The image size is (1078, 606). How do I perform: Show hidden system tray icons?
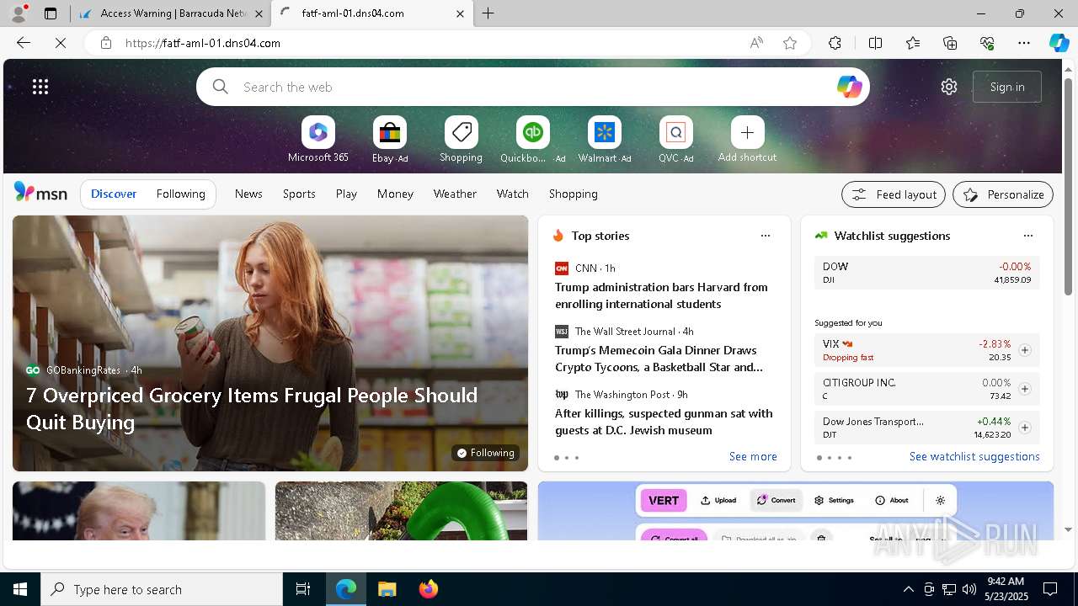point(908,589)
